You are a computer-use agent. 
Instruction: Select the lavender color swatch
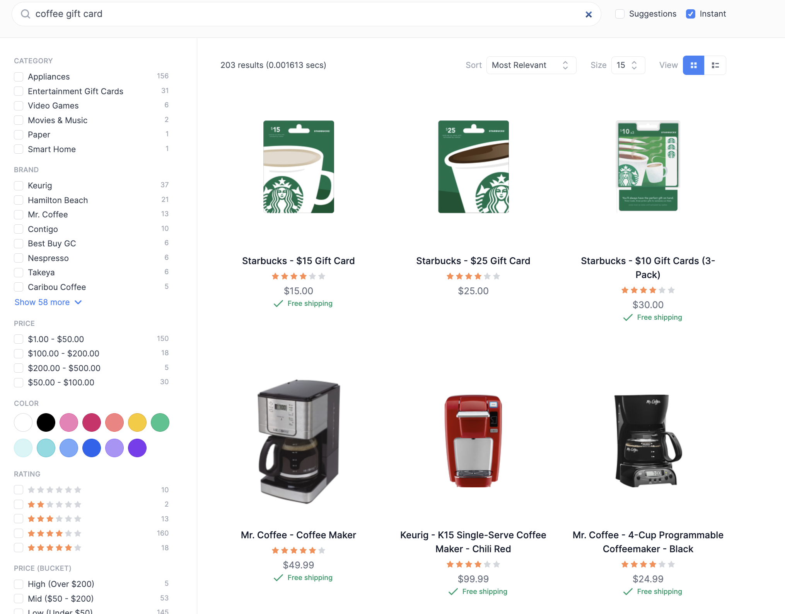pyautogui.click(x=114, y=448)
